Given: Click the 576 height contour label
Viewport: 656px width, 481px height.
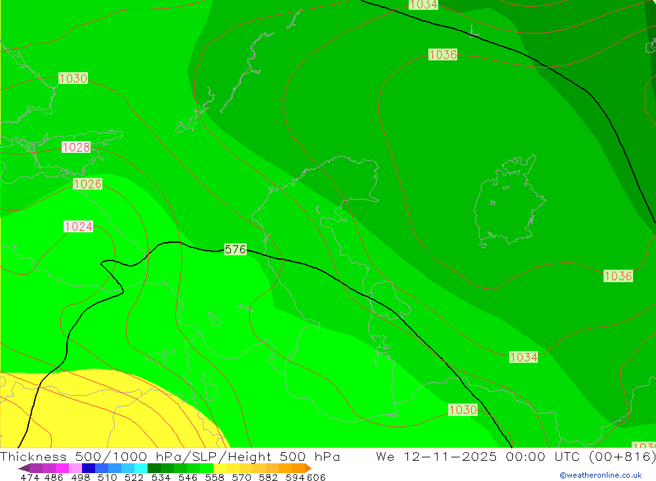Looking at the screenshot, I should point(236,249).
